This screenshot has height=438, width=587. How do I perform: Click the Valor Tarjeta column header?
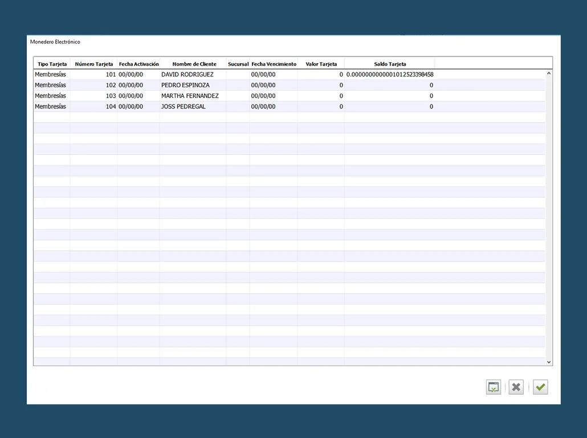(x=321, y=64)
